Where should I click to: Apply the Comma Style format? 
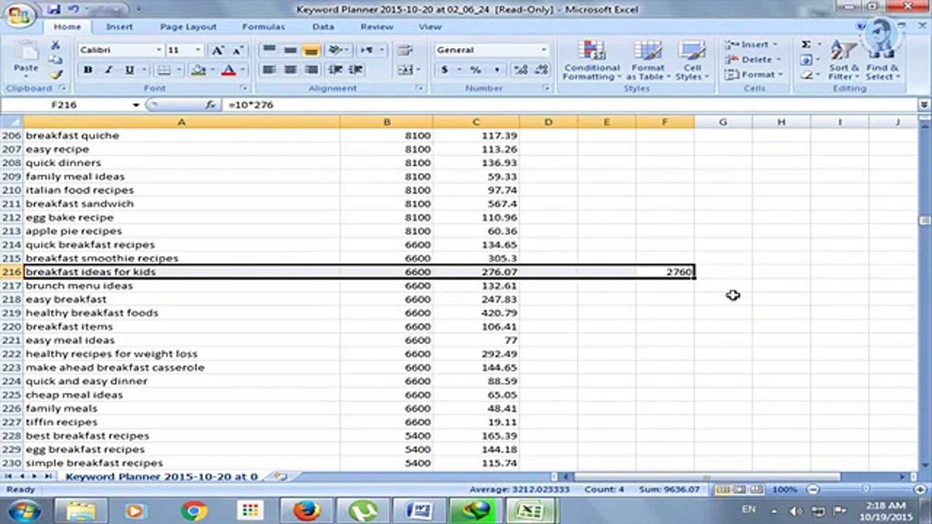tap(496, 69)
